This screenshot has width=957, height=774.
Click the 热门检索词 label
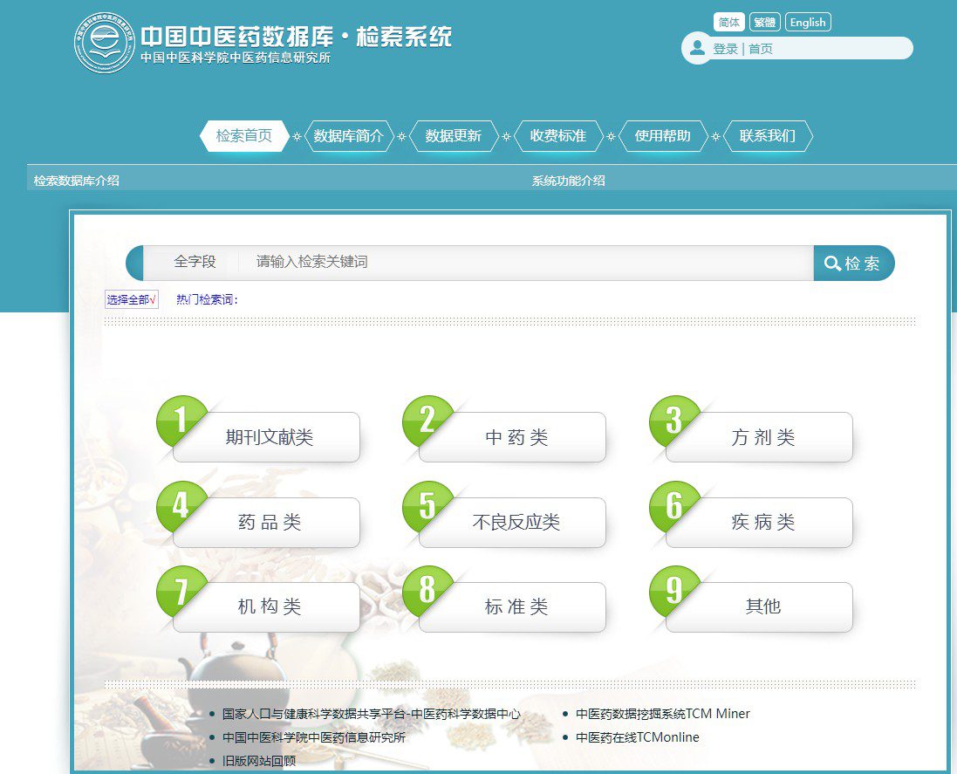(x=207, y=299)
